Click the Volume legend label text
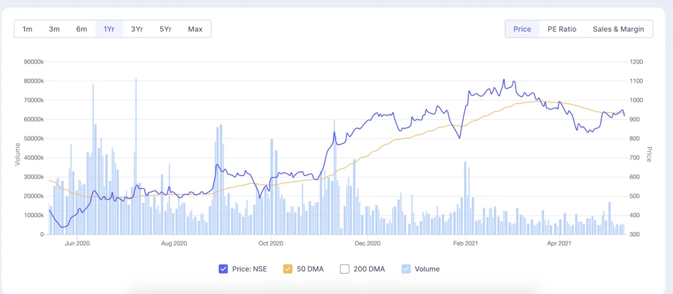The height and width of the screenshot is (294, 673). point(427,268)
